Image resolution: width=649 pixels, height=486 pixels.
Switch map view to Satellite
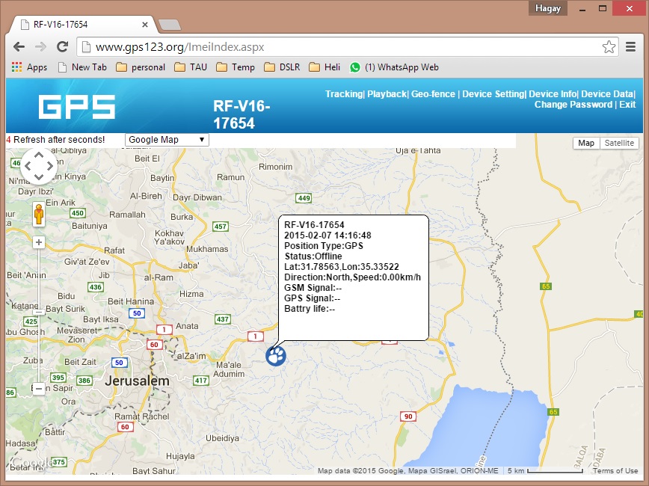[619, 143]
